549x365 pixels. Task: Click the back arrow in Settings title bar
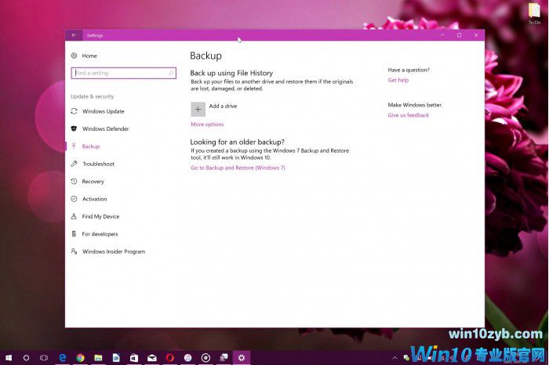74,35
